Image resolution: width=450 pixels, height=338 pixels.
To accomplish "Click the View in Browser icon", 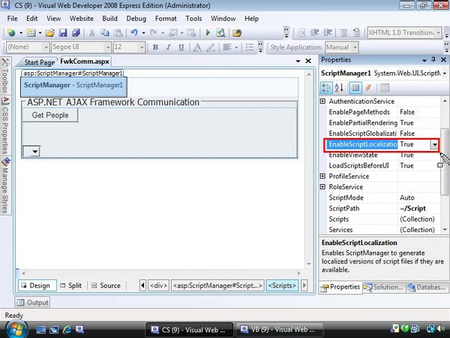I will click(220, 33).
